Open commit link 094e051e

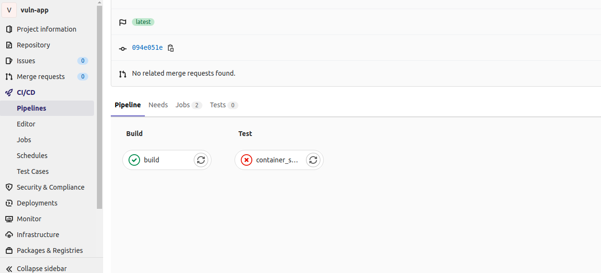click(147, 48)
